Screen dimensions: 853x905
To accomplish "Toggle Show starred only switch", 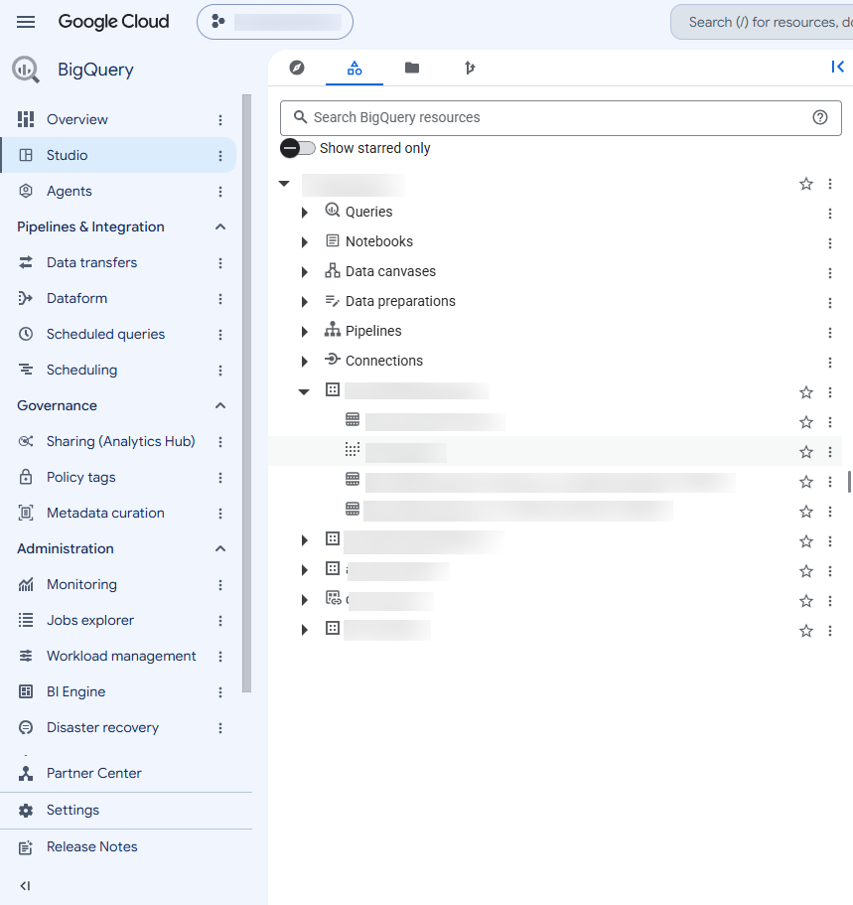I will [x=298, y=148].
